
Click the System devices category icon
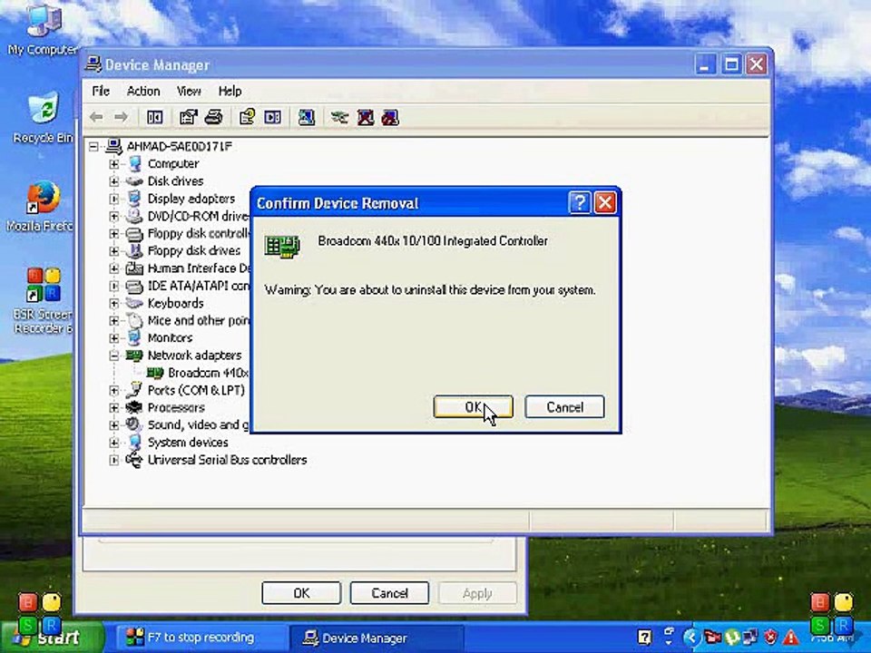tap(134, 443)
